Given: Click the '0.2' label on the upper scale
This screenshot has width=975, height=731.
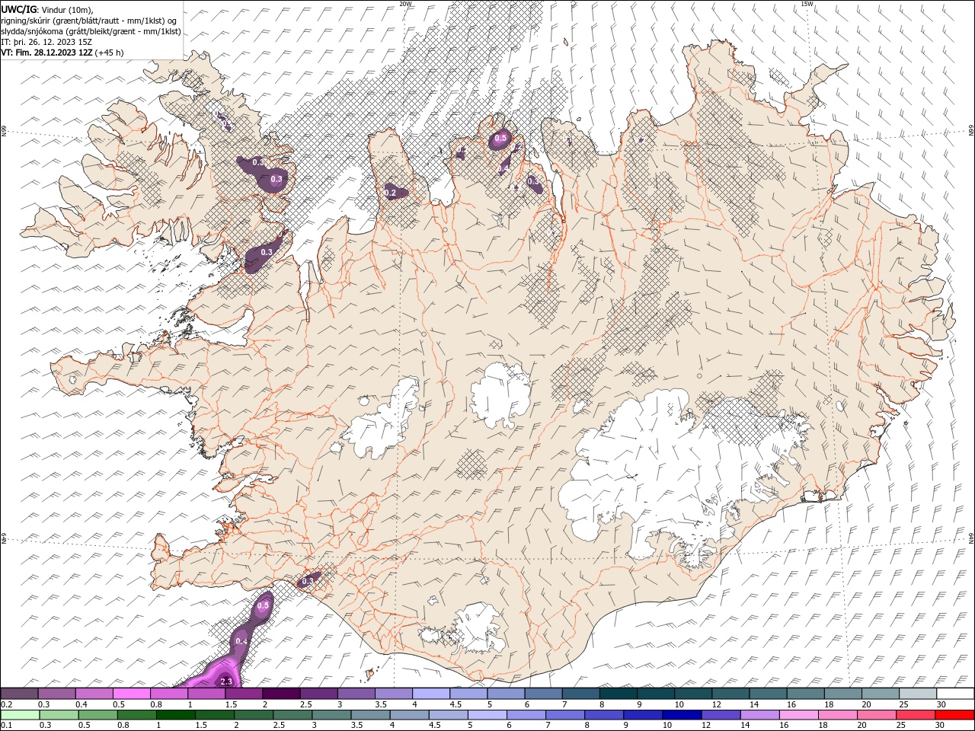Looking at the screenshot, I should (x=6, y=704).
